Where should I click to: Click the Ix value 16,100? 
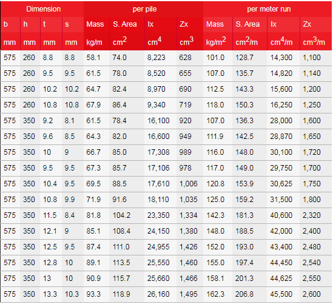click(x=158, y=121)
